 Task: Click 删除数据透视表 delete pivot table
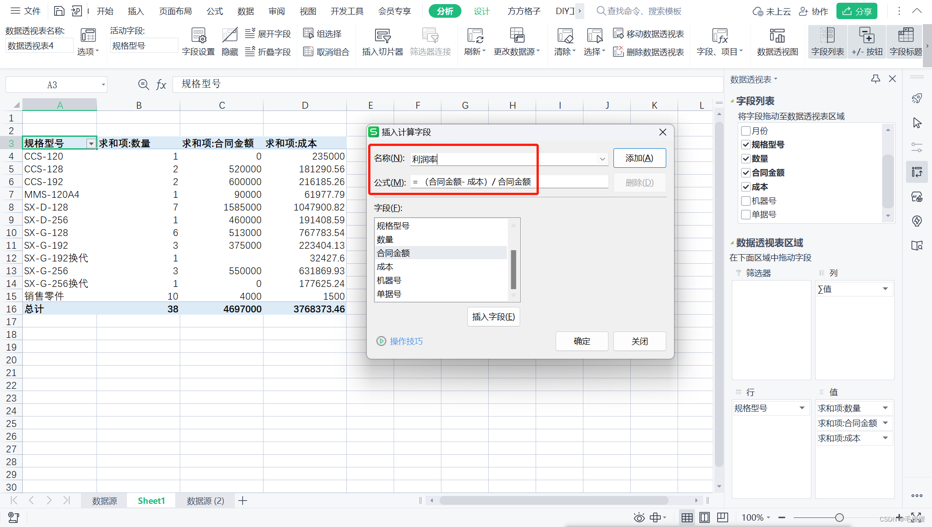coord(648,52)
